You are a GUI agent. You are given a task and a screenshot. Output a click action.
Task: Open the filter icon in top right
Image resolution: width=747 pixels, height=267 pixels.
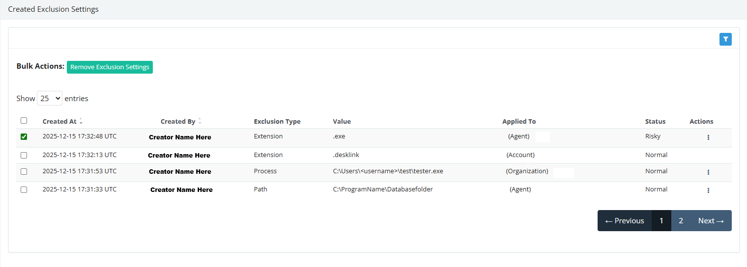pos(725,40)
